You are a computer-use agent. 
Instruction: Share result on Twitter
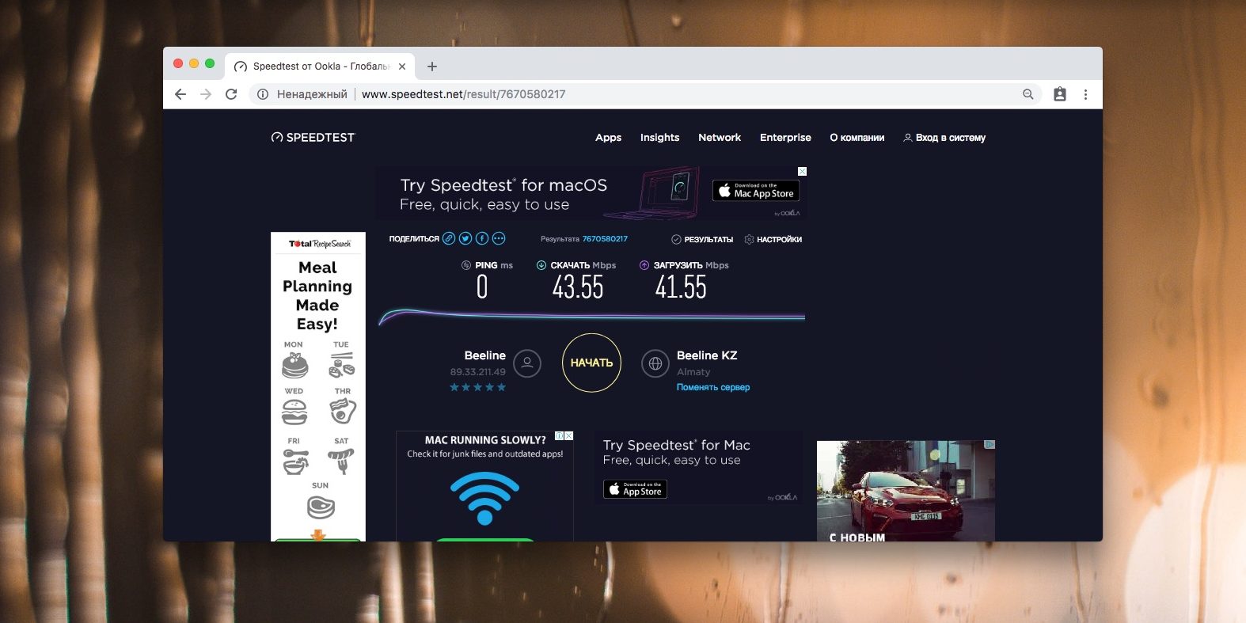click(x=465, y=238)
